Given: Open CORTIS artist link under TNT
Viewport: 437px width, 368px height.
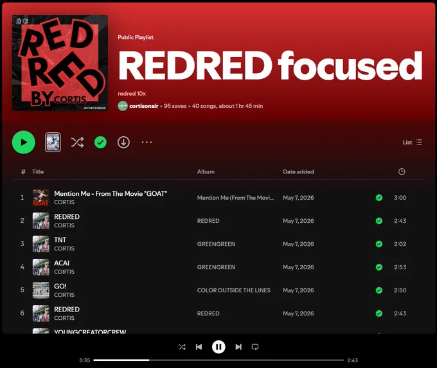Looking at the screenshot, I should click(64, 249).
